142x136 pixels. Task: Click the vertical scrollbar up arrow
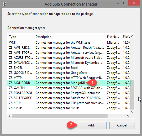(x=132, y=36)
